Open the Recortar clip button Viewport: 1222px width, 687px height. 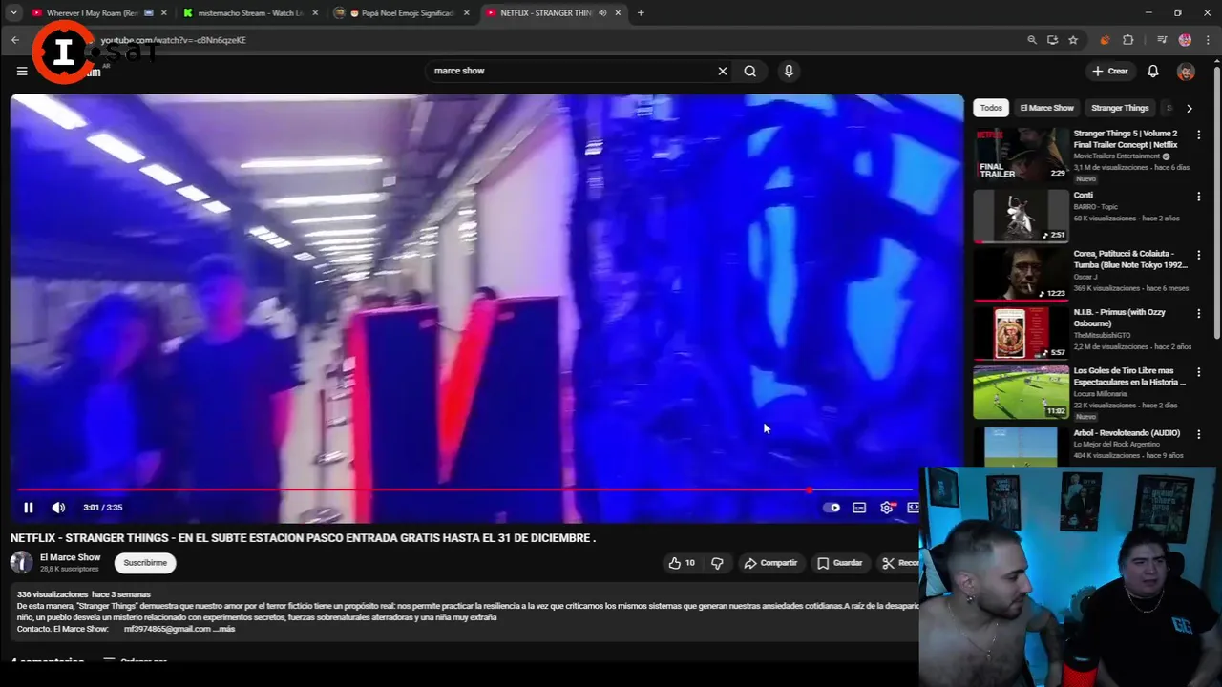899,563
